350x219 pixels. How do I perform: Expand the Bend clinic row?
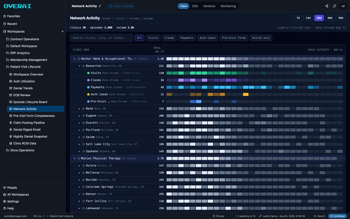(79, 109)
